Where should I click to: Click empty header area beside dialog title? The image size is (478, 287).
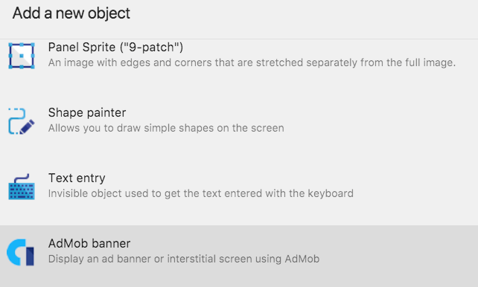coord(305,13)
